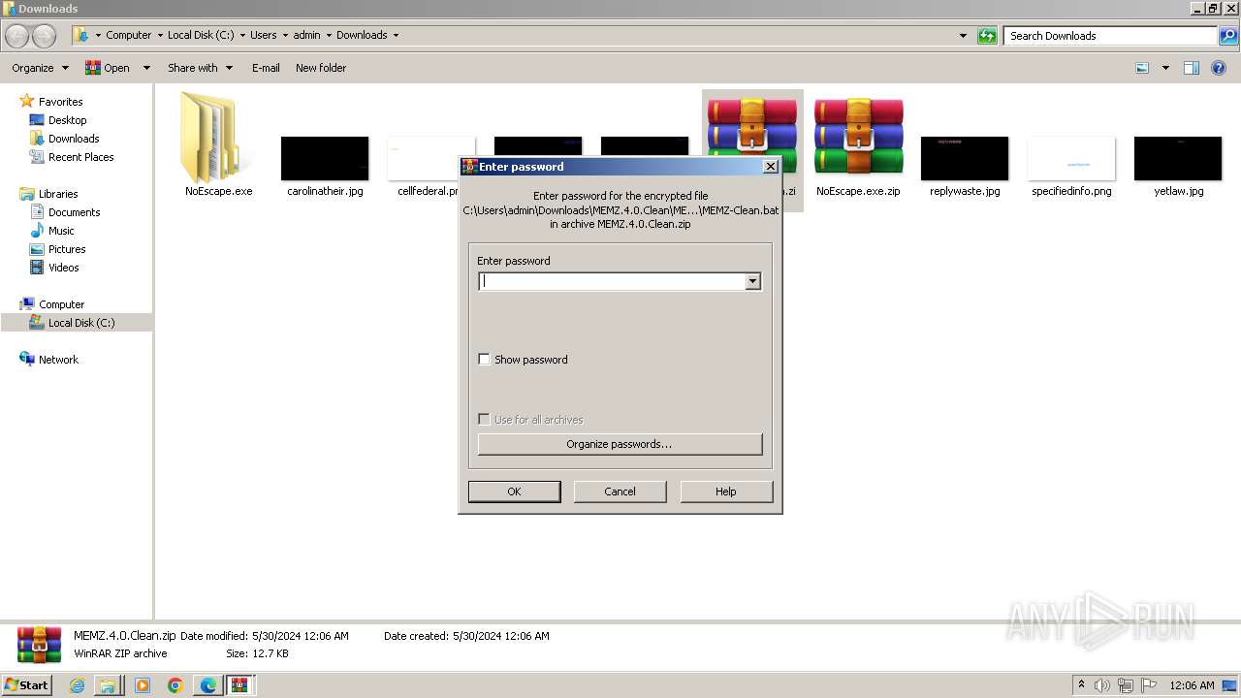1241x698 pixels.
Task: Open the Music library
Action: coord(61,231)
